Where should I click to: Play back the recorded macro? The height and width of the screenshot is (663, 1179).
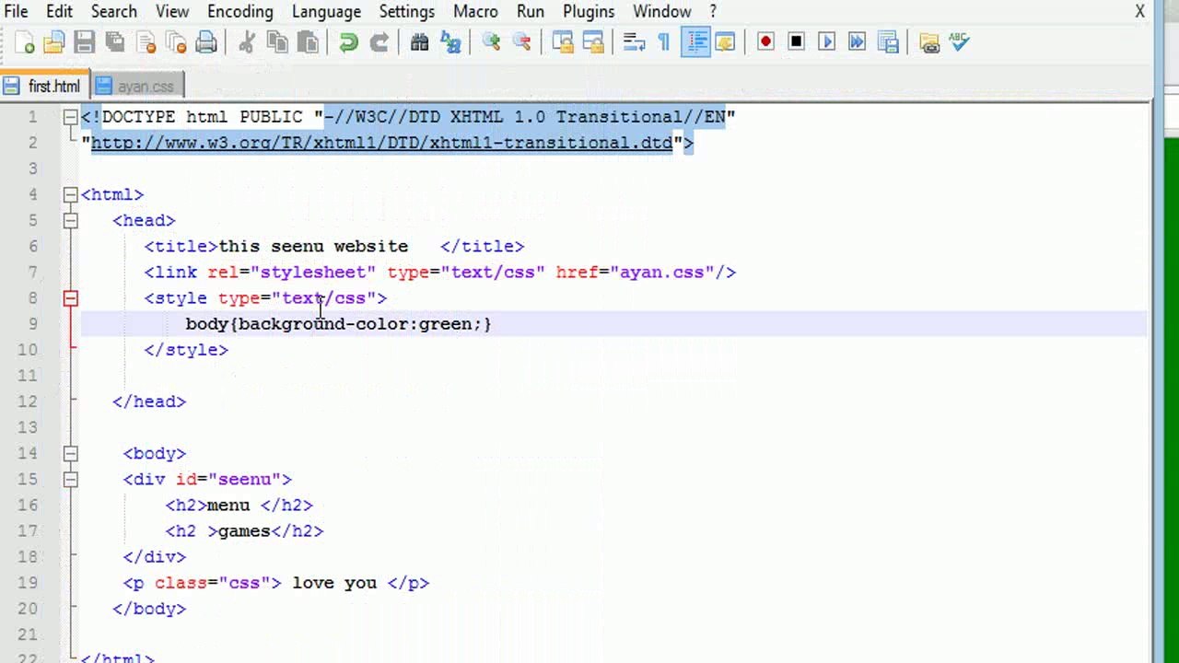pos(826,42)
